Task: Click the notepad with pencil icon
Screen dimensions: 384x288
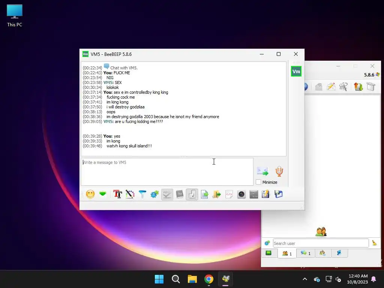Action: (266, 195)
